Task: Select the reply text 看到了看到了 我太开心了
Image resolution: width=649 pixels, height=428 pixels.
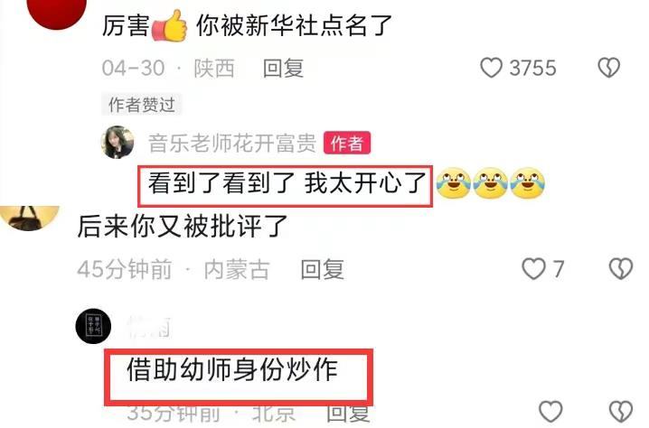Action: point(287,183)
